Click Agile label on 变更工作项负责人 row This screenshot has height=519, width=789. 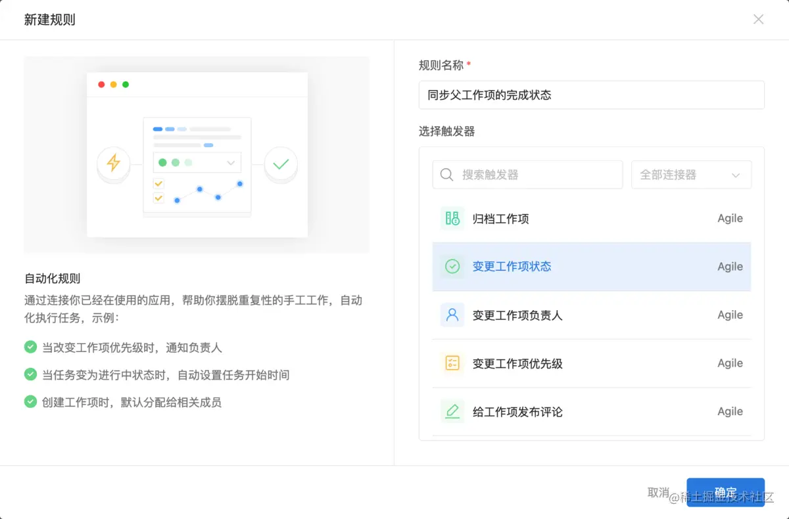pos(730,315)
